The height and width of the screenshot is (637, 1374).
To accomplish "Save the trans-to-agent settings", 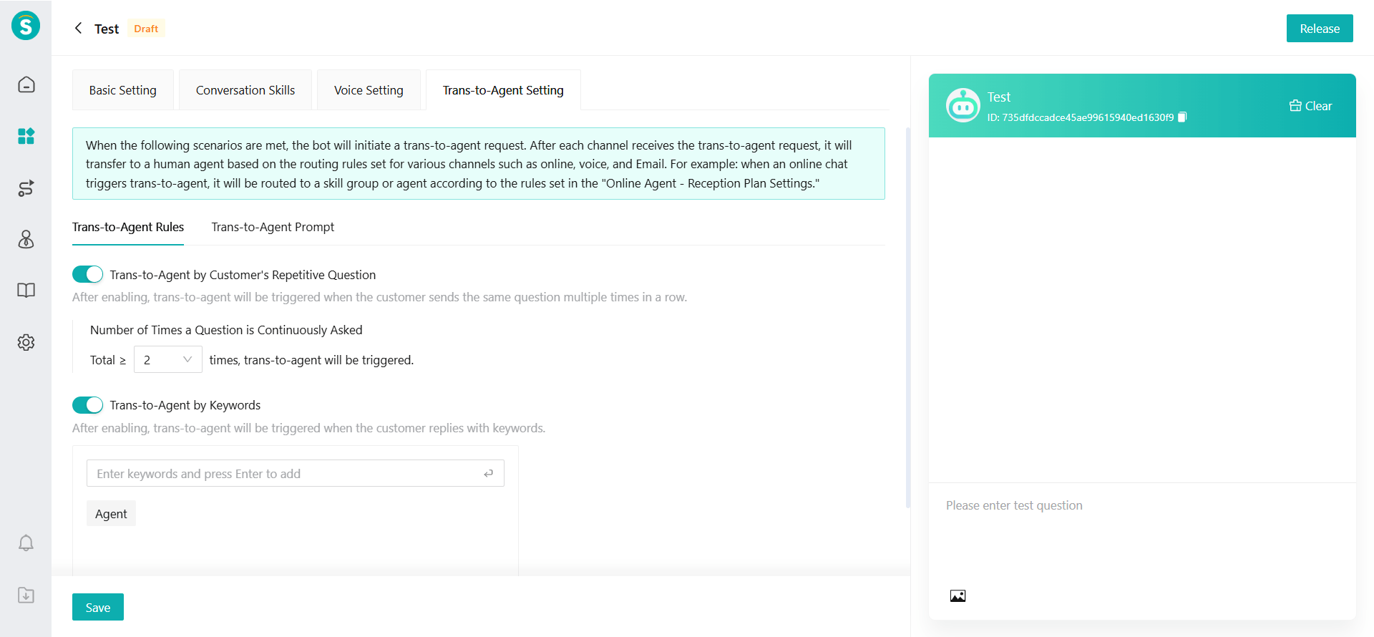I will click(x=98, y=607).
